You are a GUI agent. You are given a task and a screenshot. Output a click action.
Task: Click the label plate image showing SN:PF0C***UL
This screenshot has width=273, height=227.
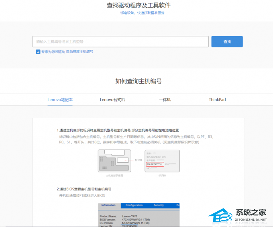coord(162,161)
